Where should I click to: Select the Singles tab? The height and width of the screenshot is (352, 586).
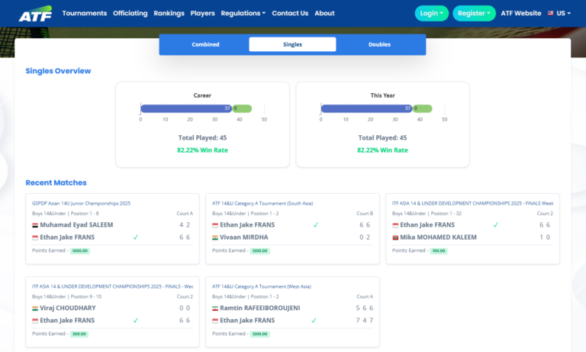[293, 44]
